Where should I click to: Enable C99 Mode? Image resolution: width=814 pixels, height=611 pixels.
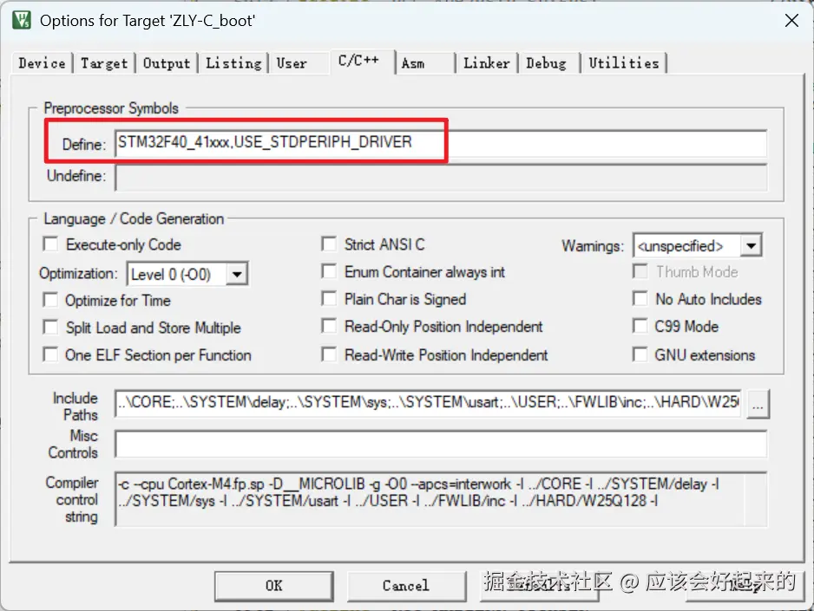[x=640, y=326]
